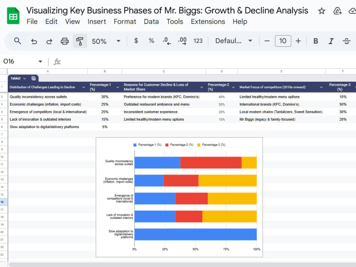Open the File menu

(32, 22)
